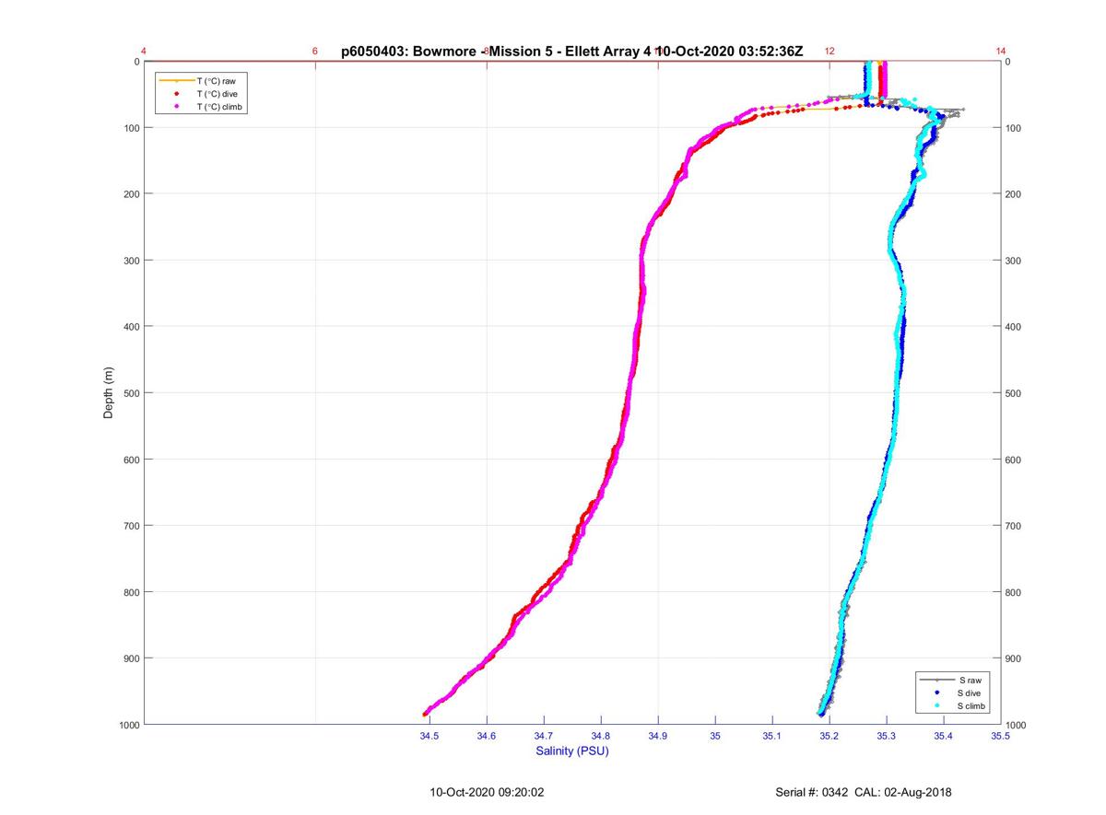Click the "10-Oct-2020 09:20:02" timestamp text
Viewport: 1106px width, 815px height.
[488, 792]
